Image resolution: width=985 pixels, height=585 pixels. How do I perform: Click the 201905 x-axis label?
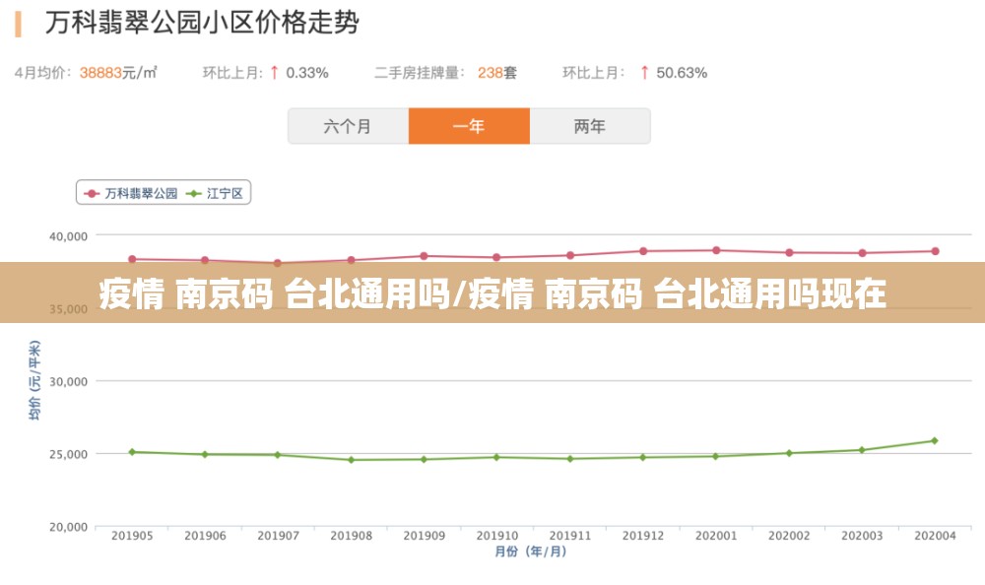[x=132, y=536]
